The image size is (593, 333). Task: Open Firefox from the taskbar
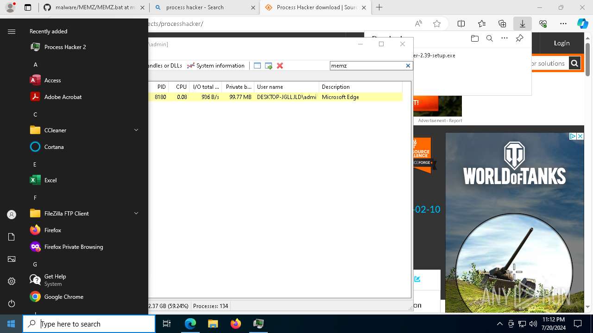[235, 324]
